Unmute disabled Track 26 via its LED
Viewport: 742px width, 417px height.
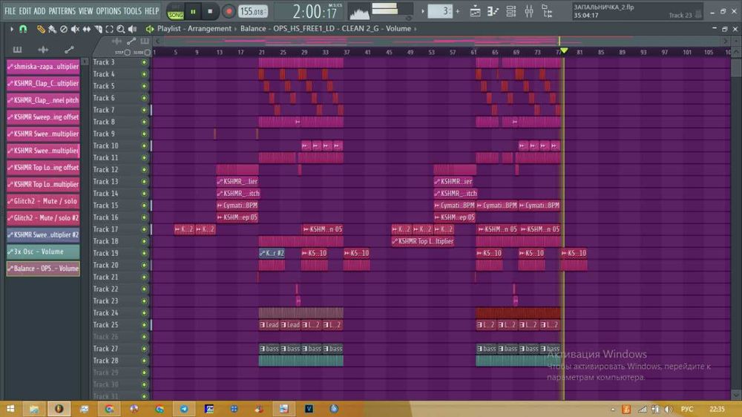tap(144, 337)
